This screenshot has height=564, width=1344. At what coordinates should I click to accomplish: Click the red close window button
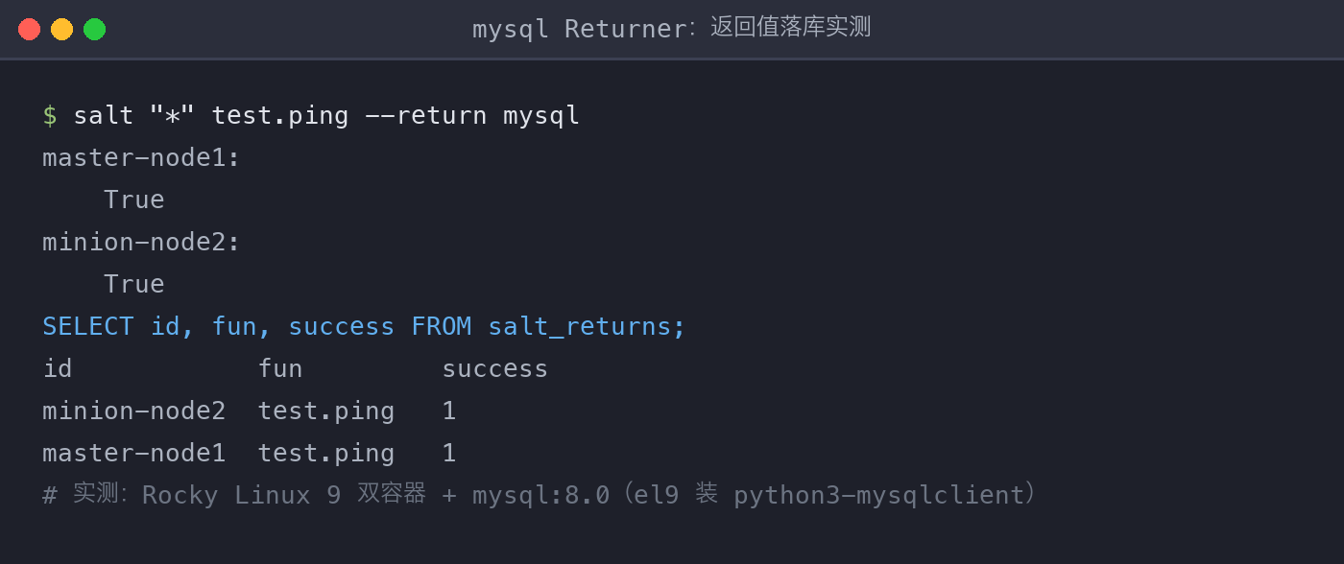coord(29,29)
